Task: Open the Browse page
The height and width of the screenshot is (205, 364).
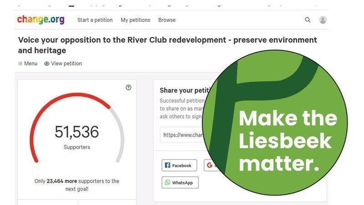Action: point(167,20)
